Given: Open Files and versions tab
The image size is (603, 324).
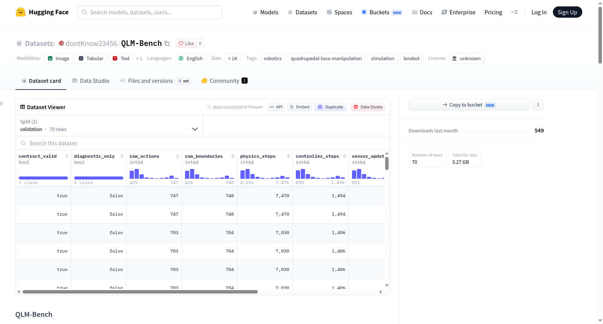Looking at the screenshot, I should [x=155, y=81].
